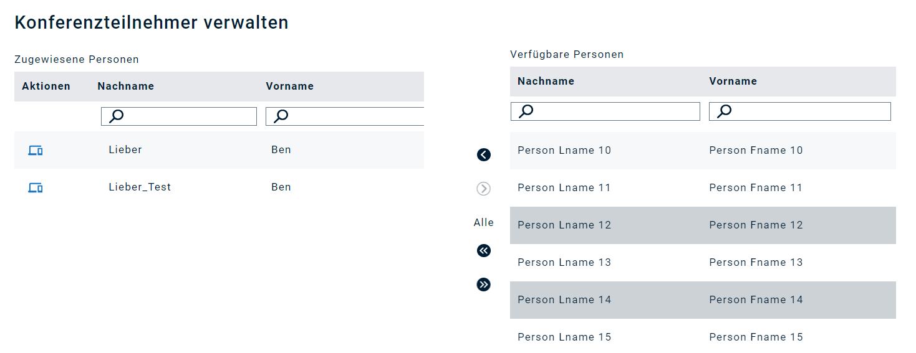Select the Person Lname 10 row
916x353 pixels.
(x=703, y=150)
